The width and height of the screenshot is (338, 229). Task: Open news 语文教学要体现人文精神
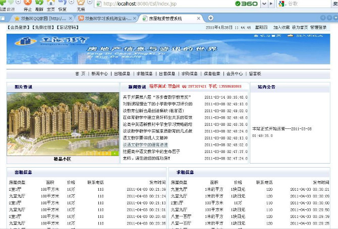pyautogui.click(x=145, y=138)
